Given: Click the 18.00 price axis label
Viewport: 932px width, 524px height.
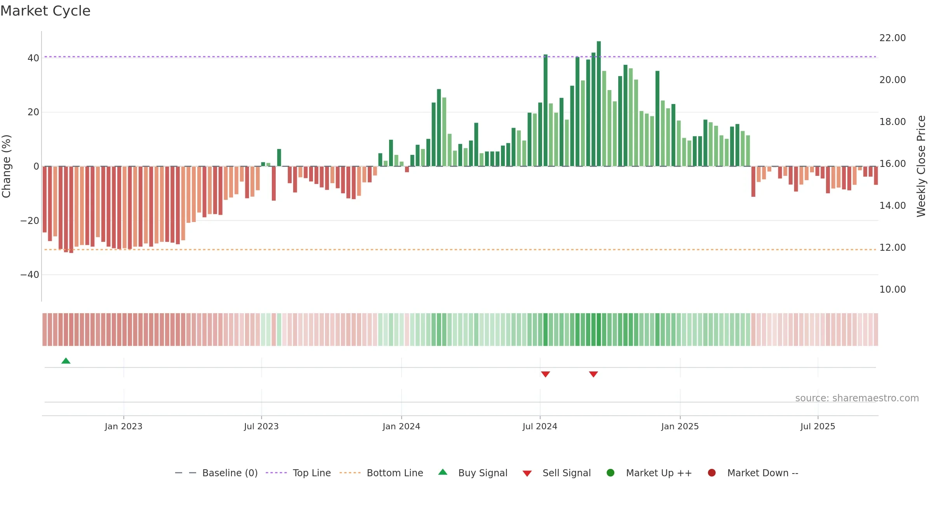Looking at the screenshot, I should point(892,122).
